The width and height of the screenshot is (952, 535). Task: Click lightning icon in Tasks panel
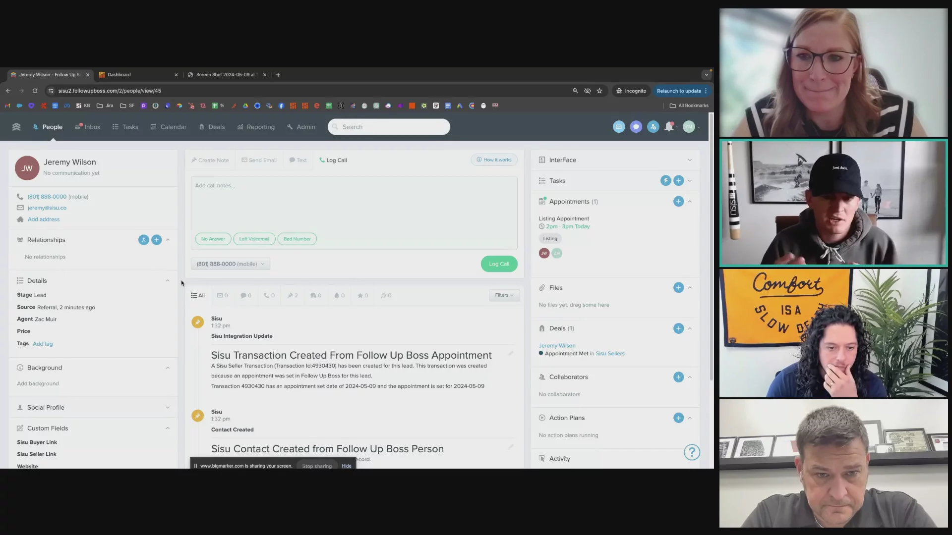tap(665, 181)
